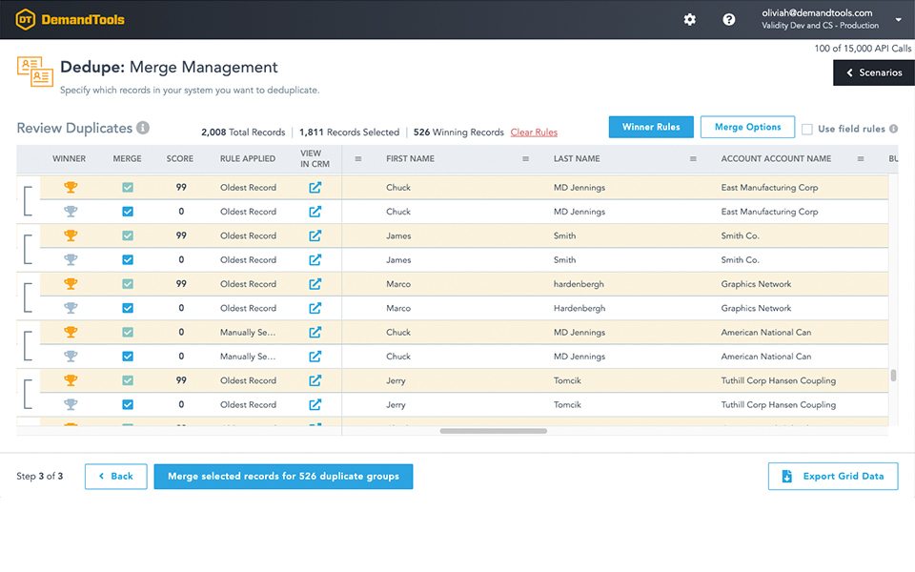Go Back to the previous step
This screenshot has width=915, height=572.
(x=115, y=477)
